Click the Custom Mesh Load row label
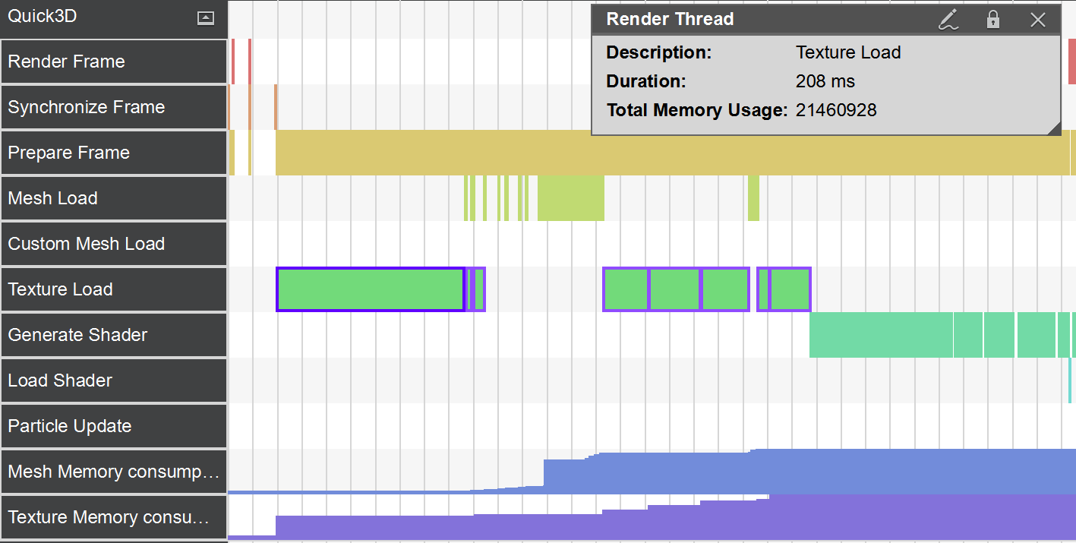Image resolution: width=1076 pixels, height=543 pixels. tap(86, 244)
